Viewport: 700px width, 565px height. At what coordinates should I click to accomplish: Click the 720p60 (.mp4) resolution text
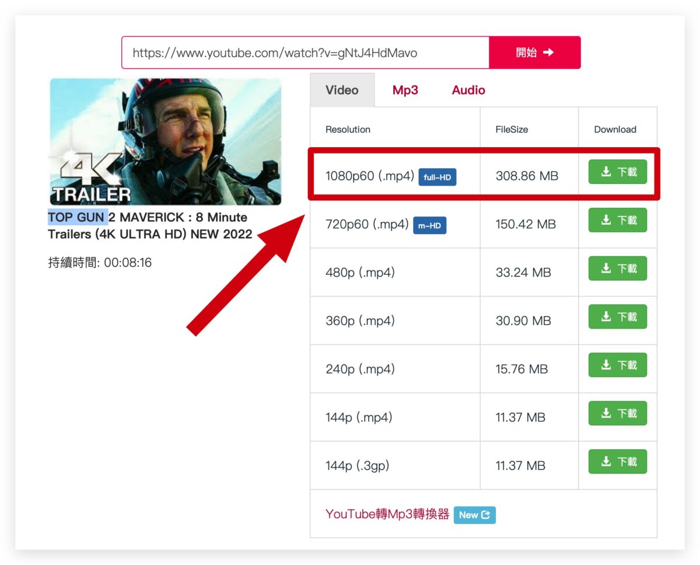point(367,224)
